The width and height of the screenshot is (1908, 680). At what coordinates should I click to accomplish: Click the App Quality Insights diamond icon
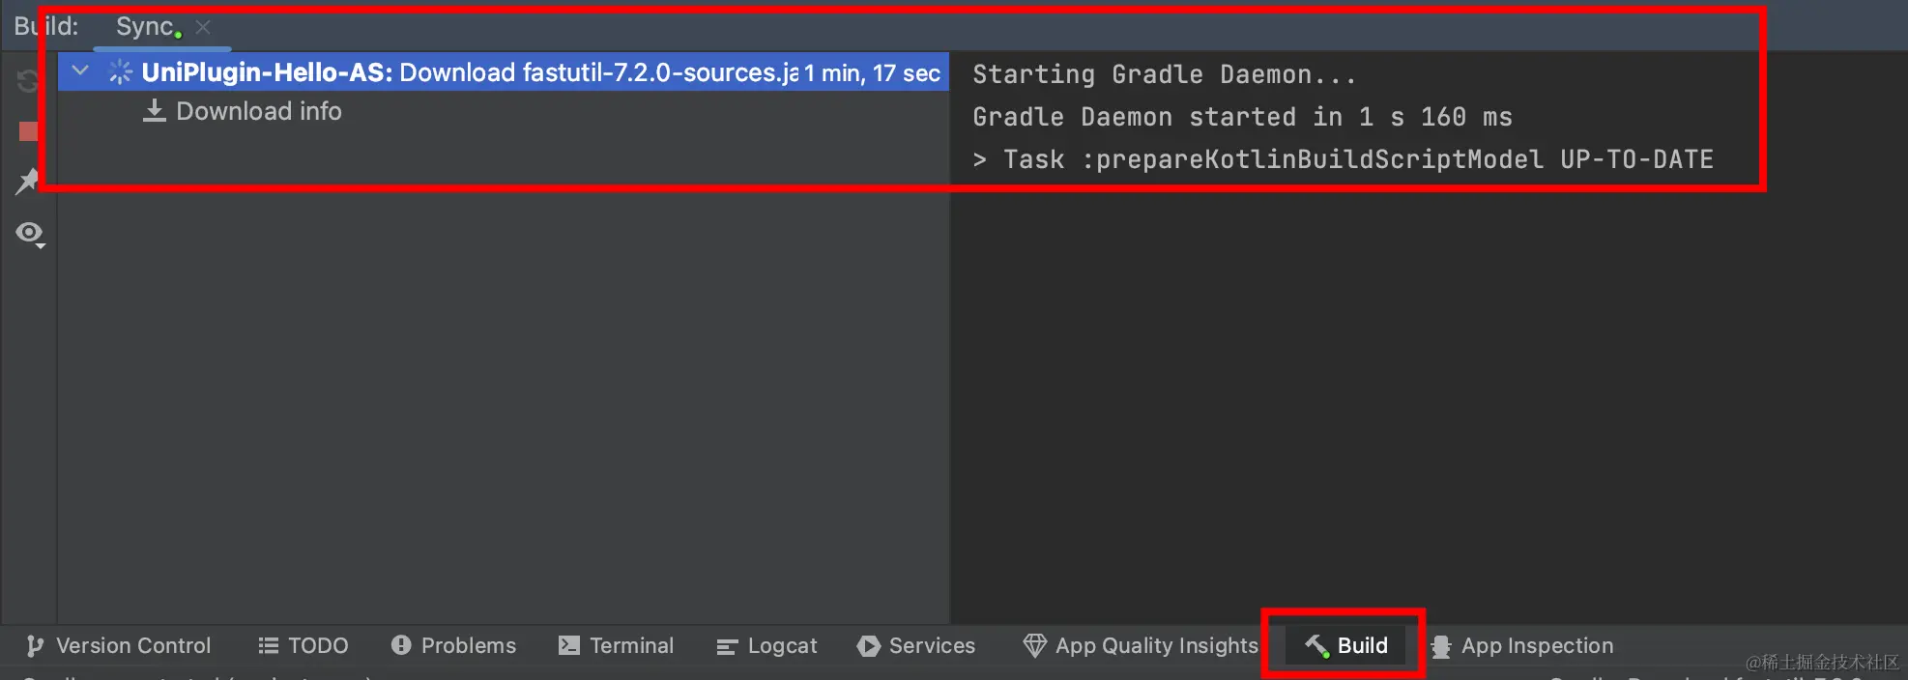pyautogui.click(x=1033, y=645)
